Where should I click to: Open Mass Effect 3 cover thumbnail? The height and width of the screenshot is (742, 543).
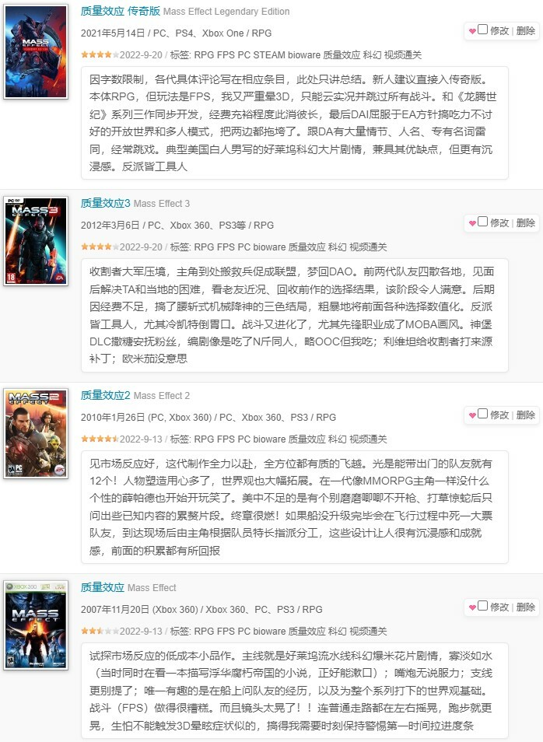pyautogui.click(x=36, y=241)
